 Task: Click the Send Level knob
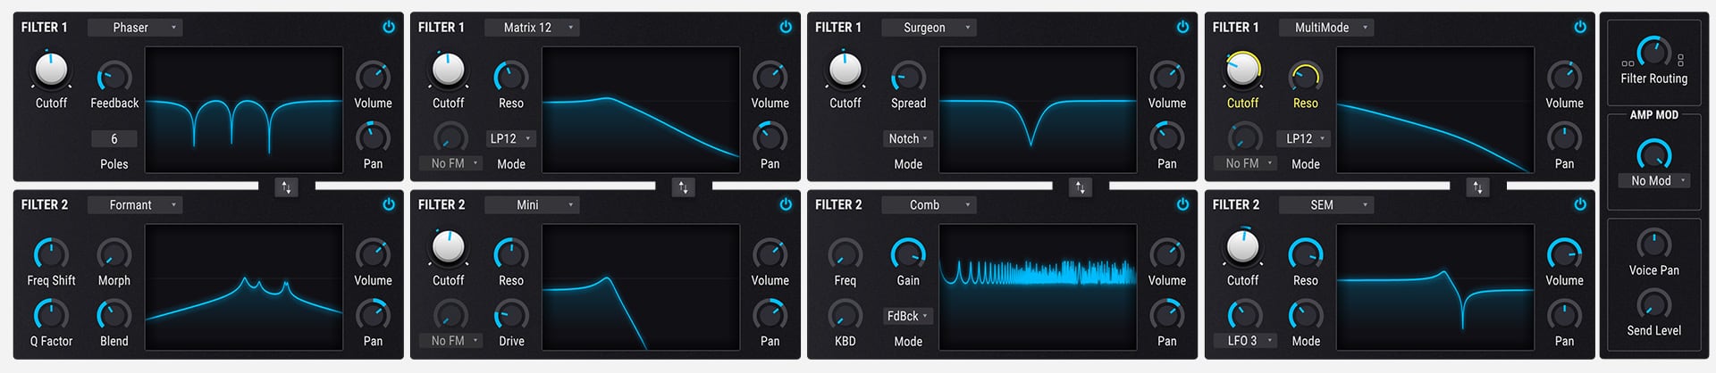(1653, 304)
